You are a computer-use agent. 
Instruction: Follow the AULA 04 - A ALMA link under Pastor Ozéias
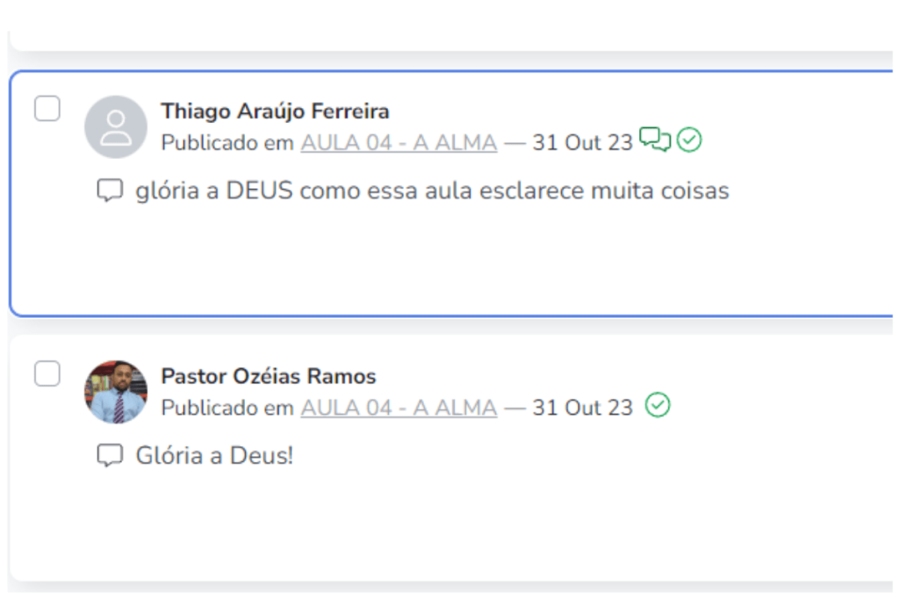tap(399, 408)
